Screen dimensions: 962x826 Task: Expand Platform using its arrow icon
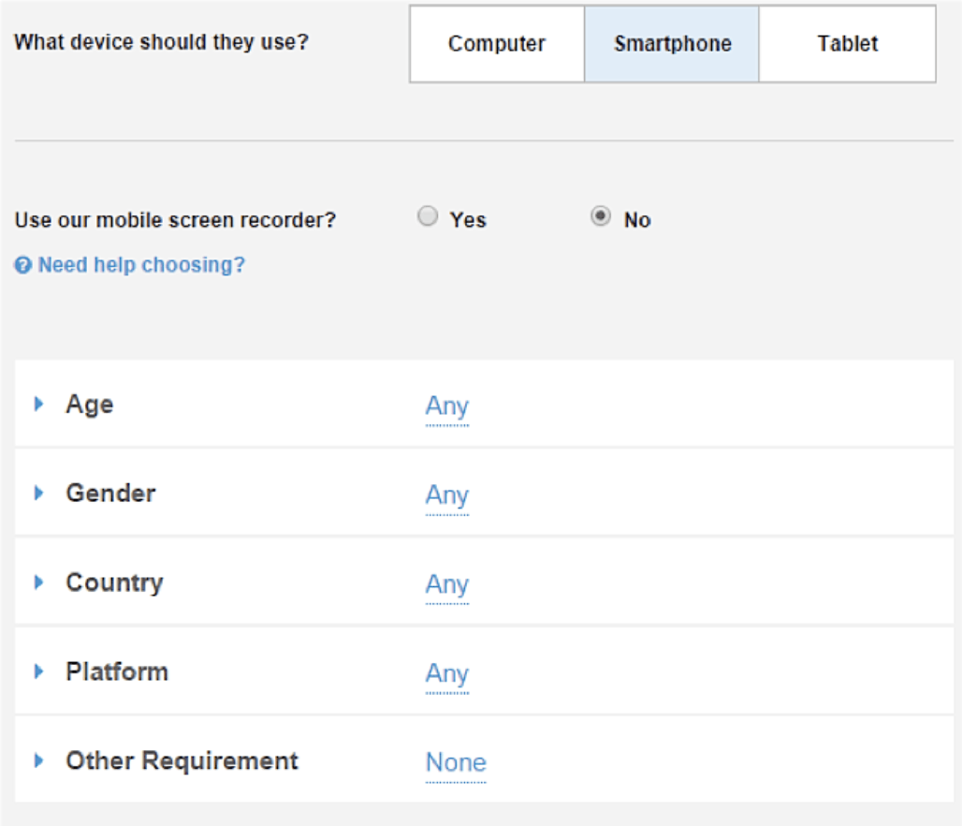coord(39,671)
